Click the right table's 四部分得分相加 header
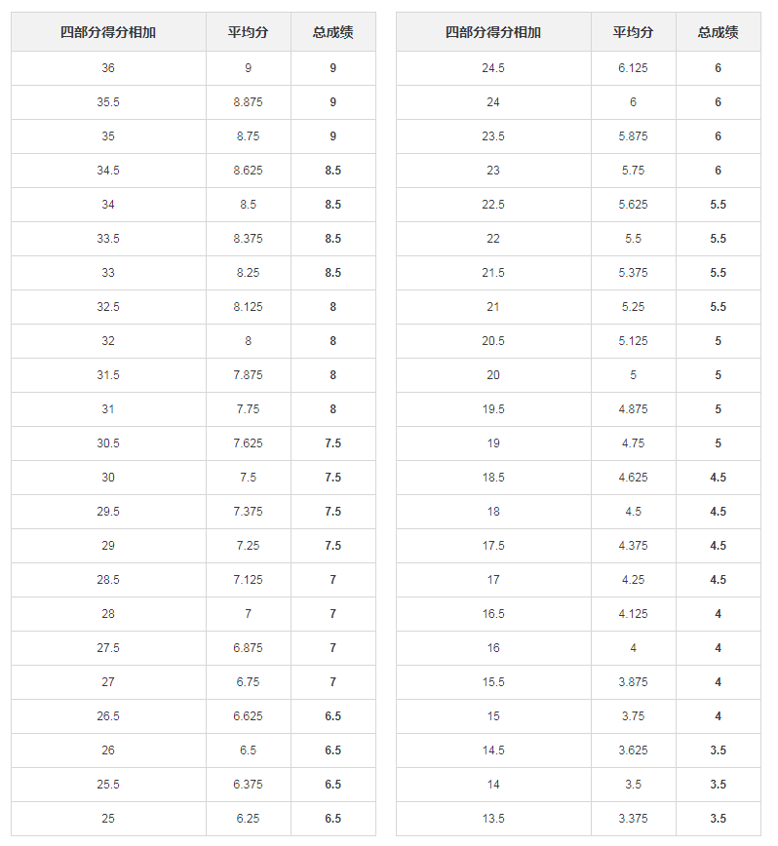This screenshot has height=846, width=778. pyautogui.click(x=493, y=32)
